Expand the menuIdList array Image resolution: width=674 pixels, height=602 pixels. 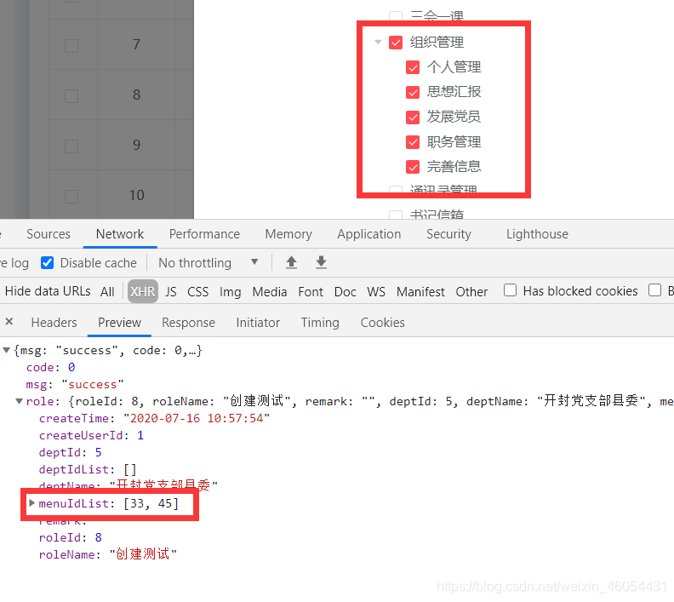[32, 503]
